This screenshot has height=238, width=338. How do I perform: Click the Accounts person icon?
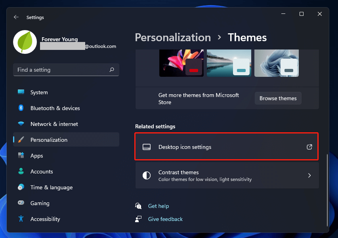click(21, 171)
